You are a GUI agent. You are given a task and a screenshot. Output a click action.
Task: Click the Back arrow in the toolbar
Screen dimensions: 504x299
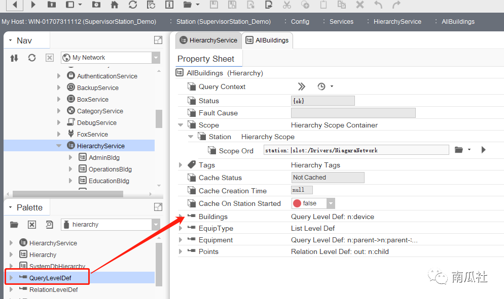tap(15, 5)
